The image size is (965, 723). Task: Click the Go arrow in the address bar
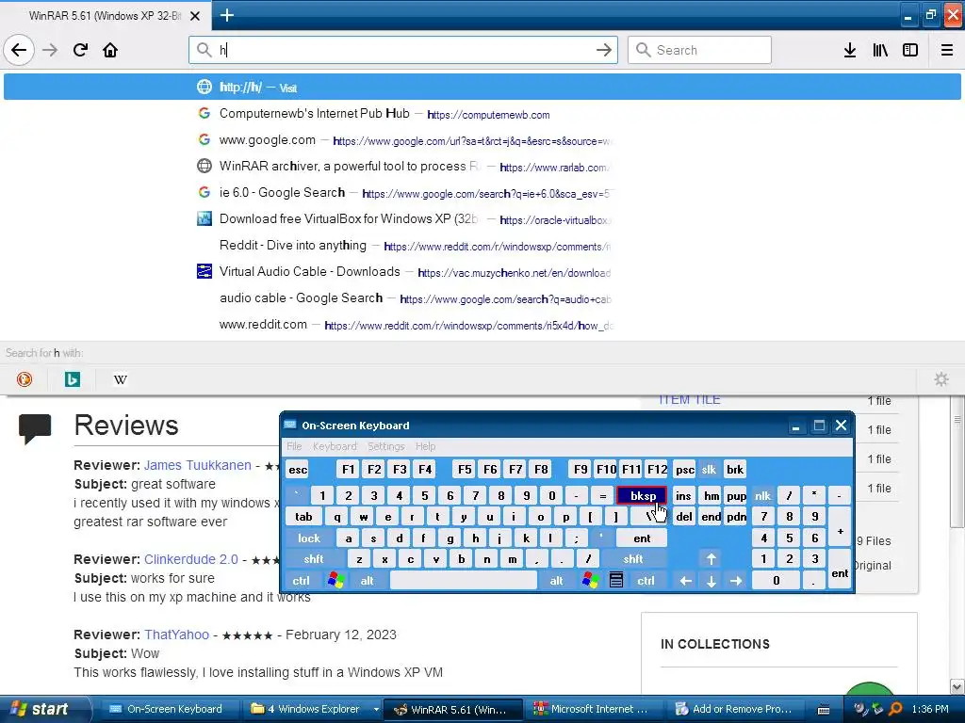tap(604, 50)
